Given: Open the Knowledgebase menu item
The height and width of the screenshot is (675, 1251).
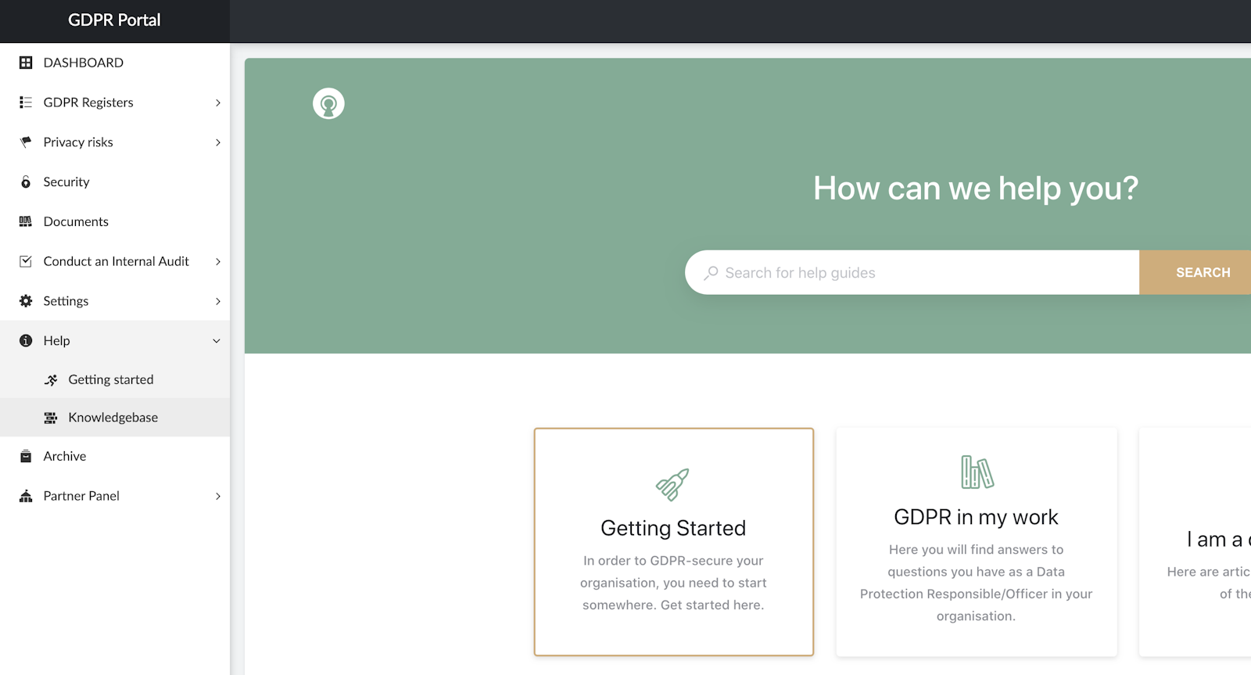Looking at the screenshot, I should (x=113, y=418).
